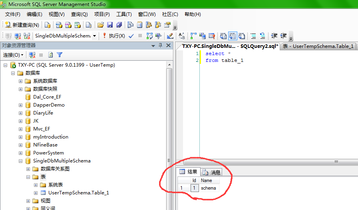The height and width of the screenshot is (210, 358).
Task: Switch to the 表 - UserTempSchema.Table_1 tab
Action: point(318,46)
